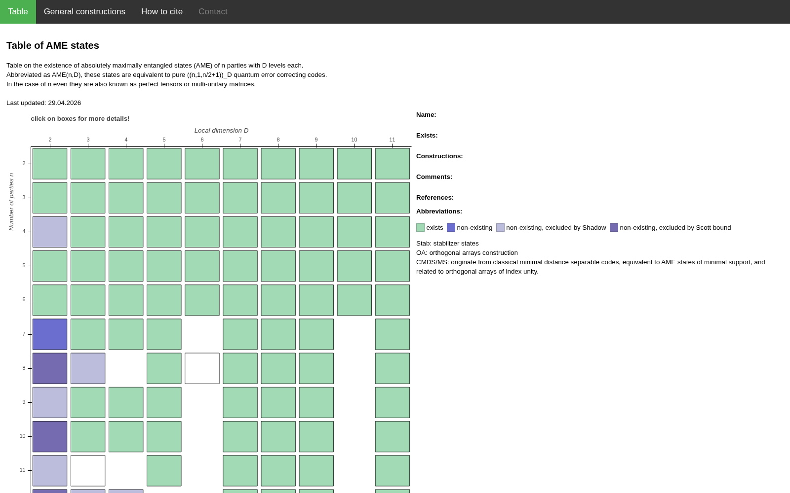
Task: Click the 'Table of AME states' heading
Action: (53, 45)
